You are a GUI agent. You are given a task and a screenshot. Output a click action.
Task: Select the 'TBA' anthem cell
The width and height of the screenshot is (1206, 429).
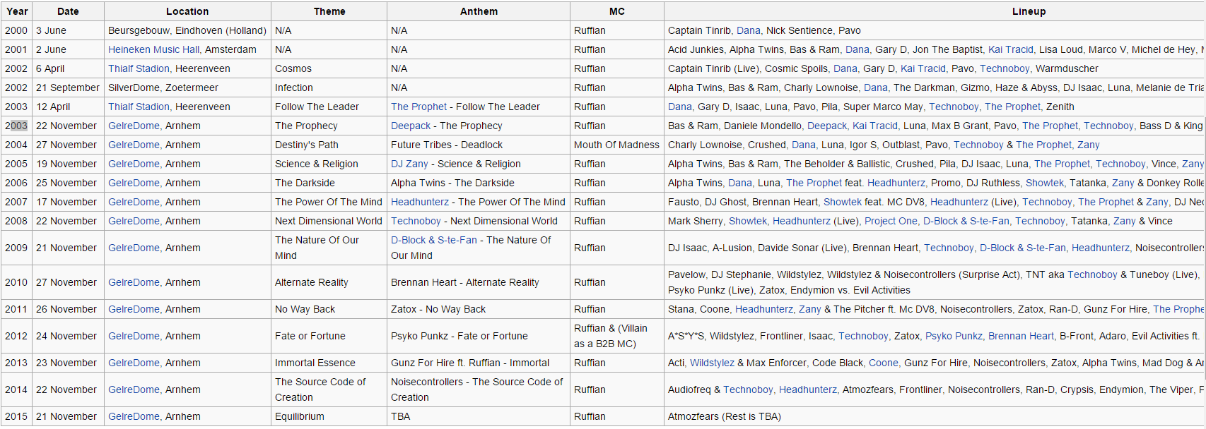[x=479, y=416]
